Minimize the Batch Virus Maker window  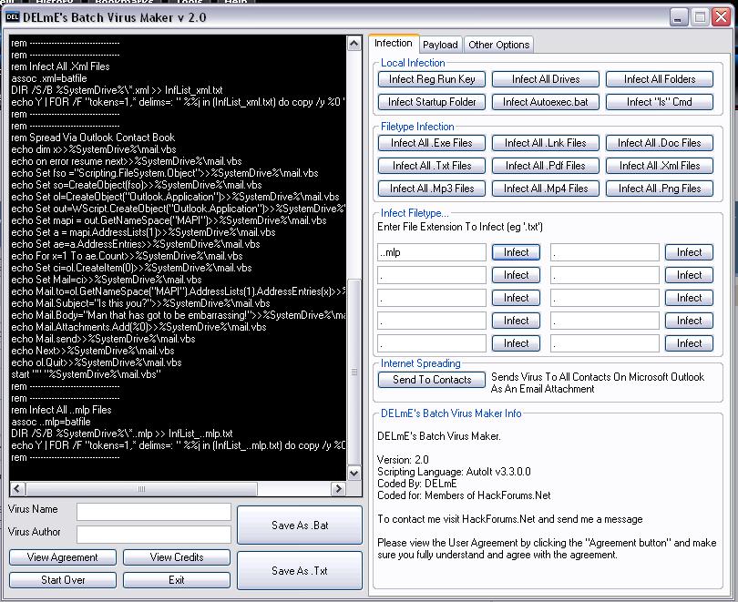(678, 18)
